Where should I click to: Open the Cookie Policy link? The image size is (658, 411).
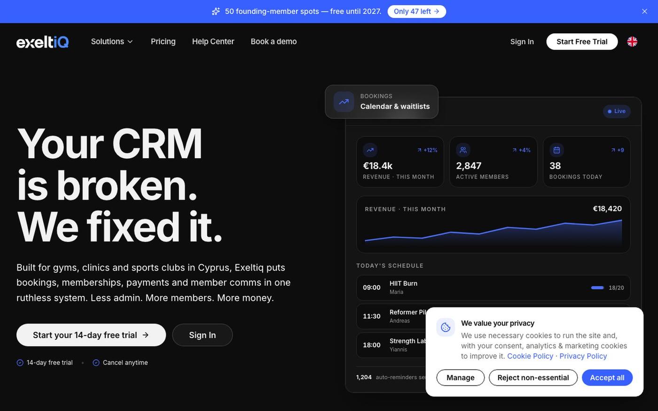pos(530,356)
